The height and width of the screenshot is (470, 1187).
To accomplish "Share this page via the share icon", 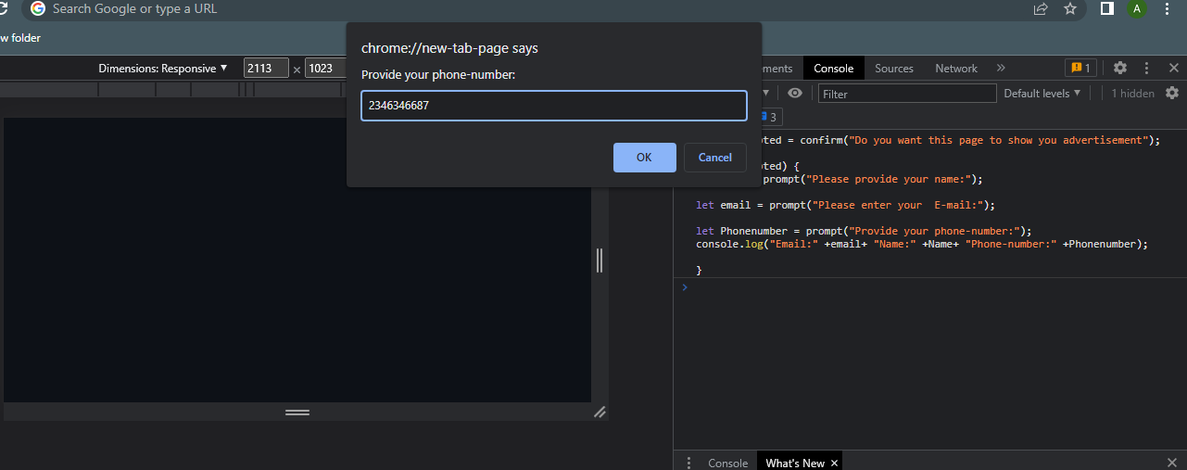I will (1041, 8).
